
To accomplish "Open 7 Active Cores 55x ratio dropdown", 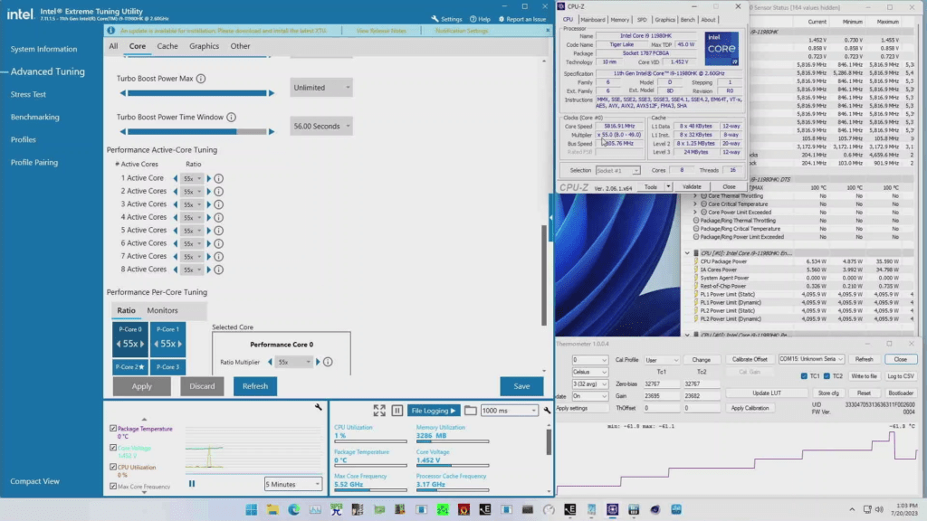I will pos(192,256).
